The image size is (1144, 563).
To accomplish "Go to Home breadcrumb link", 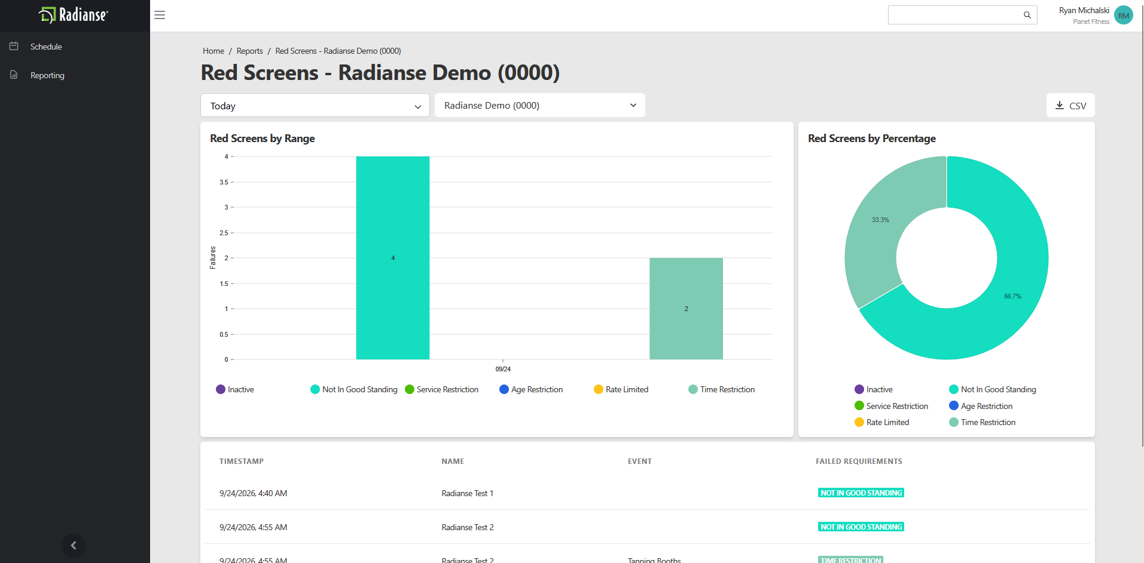I will (x=213, y=51).
